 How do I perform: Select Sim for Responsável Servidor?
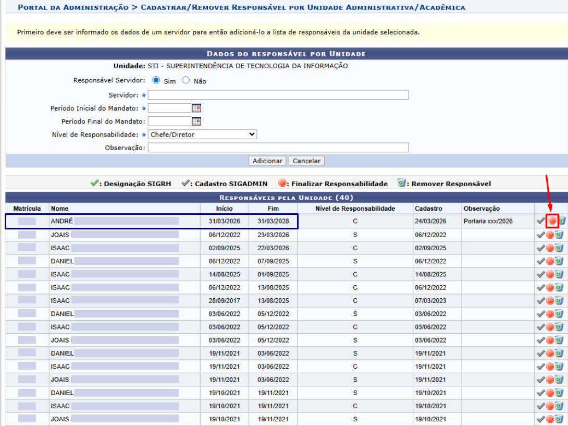tap(156, 81)
